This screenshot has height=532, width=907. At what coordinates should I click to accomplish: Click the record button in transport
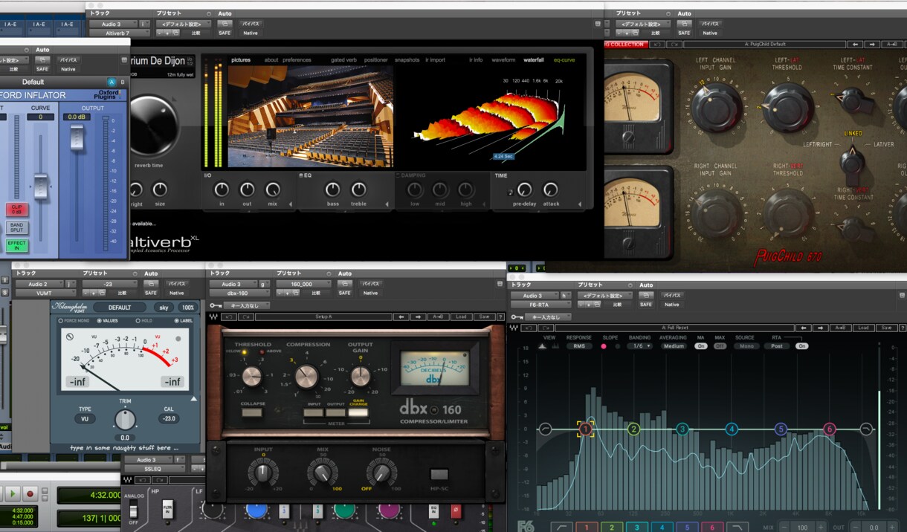pyautogui.click(x=30, y=493)
